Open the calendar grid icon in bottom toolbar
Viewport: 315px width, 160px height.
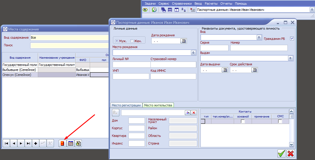click(70, 143)
